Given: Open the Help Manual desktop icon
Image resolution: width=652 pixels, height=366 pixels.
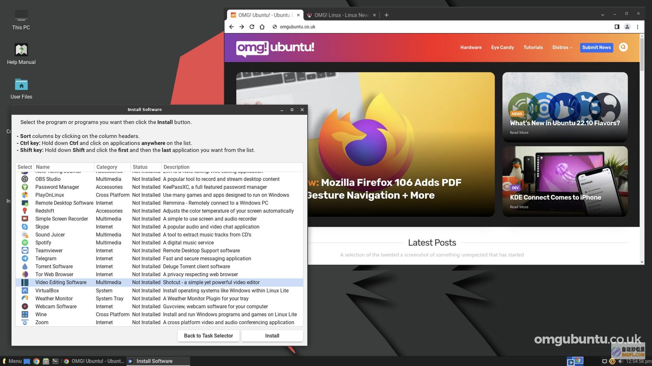Looking at the screenshot, I should [x=21, y=54].
